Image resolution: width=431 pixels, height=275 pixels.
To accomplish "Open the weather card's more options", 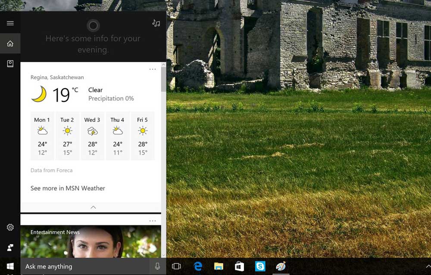I will pos(153,69).
